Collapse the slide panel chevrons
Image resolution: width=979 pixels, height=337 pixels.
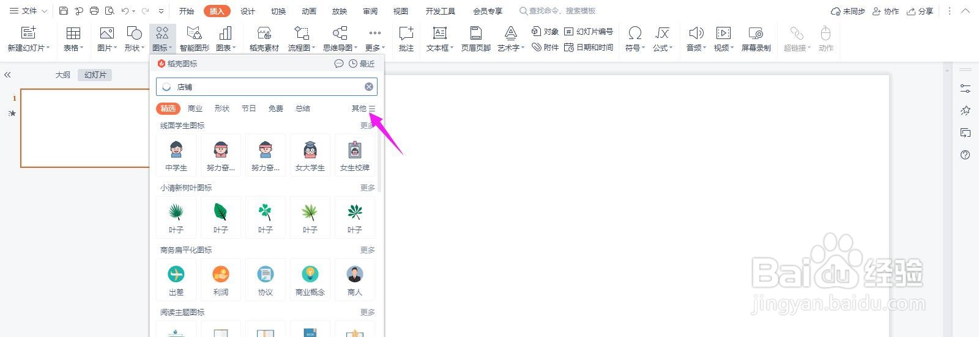pos(8,75)
